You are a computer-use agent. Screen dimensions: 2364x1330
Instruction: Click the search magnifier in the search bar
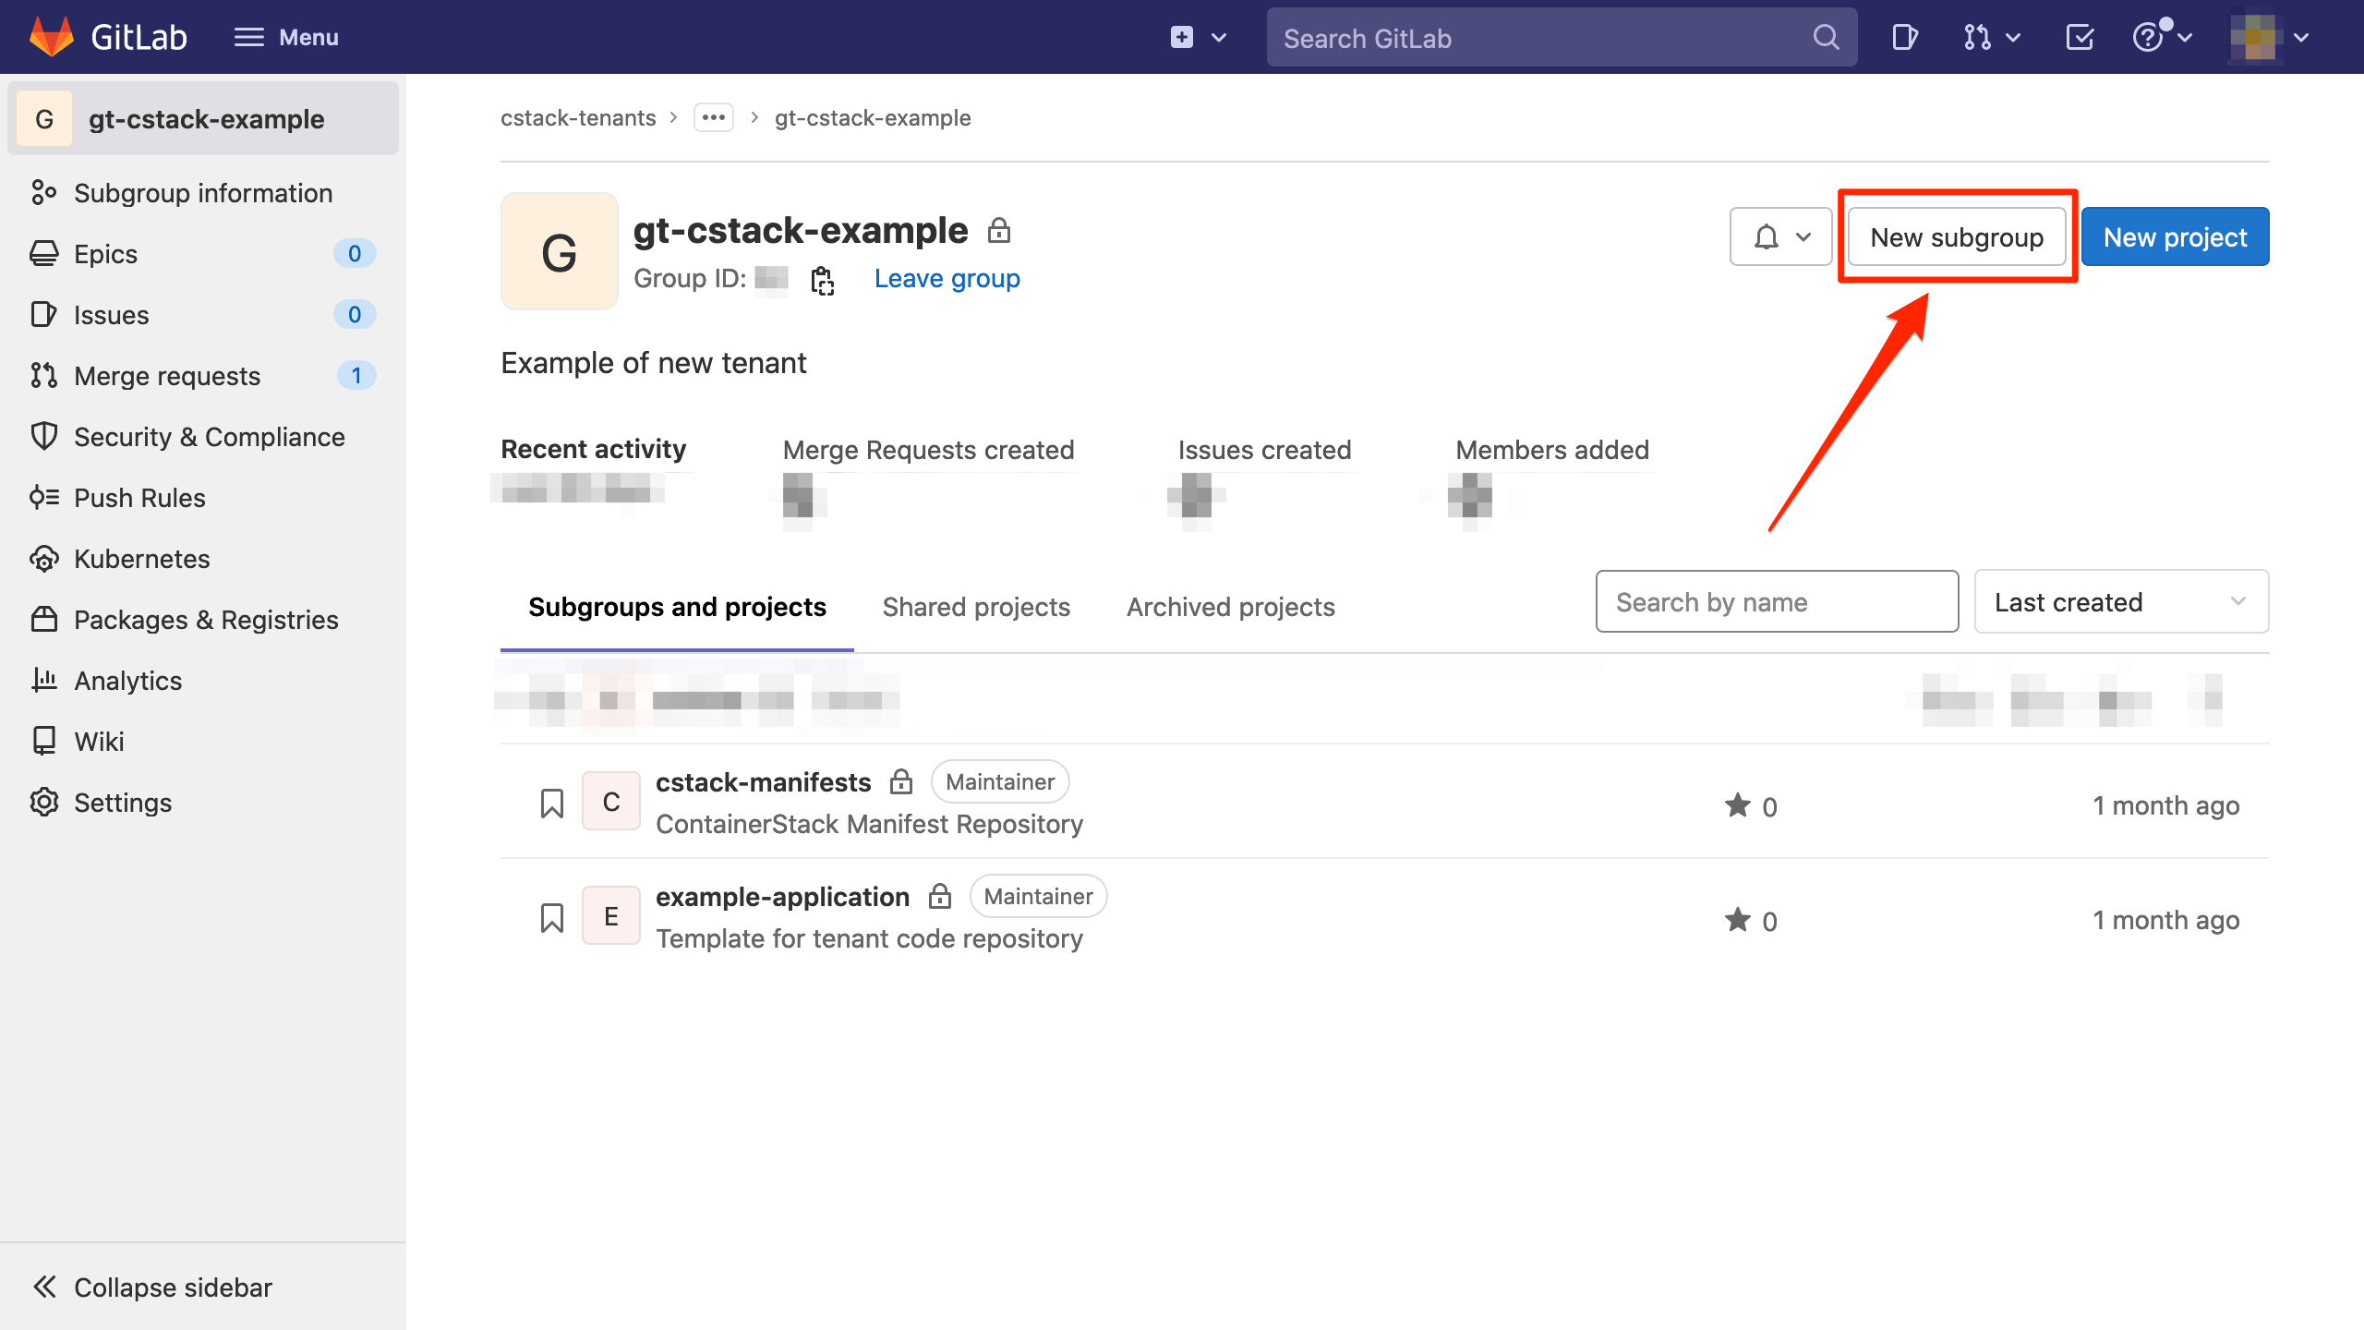point(1825,37)
